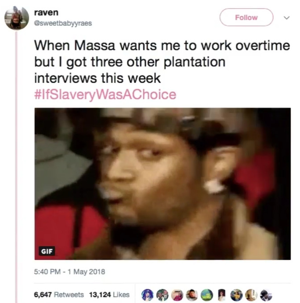This screenshot has height=303, width=300.
Task: Open the #IfSlaveryWasAChoice hashtag
Action: [x=105, y=94]
